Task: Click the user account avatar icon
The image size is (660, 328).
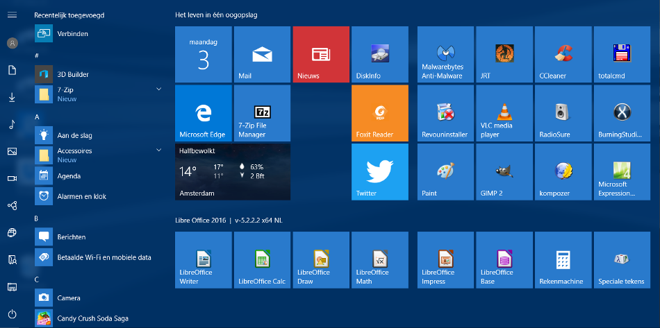Action: [13, 43]
